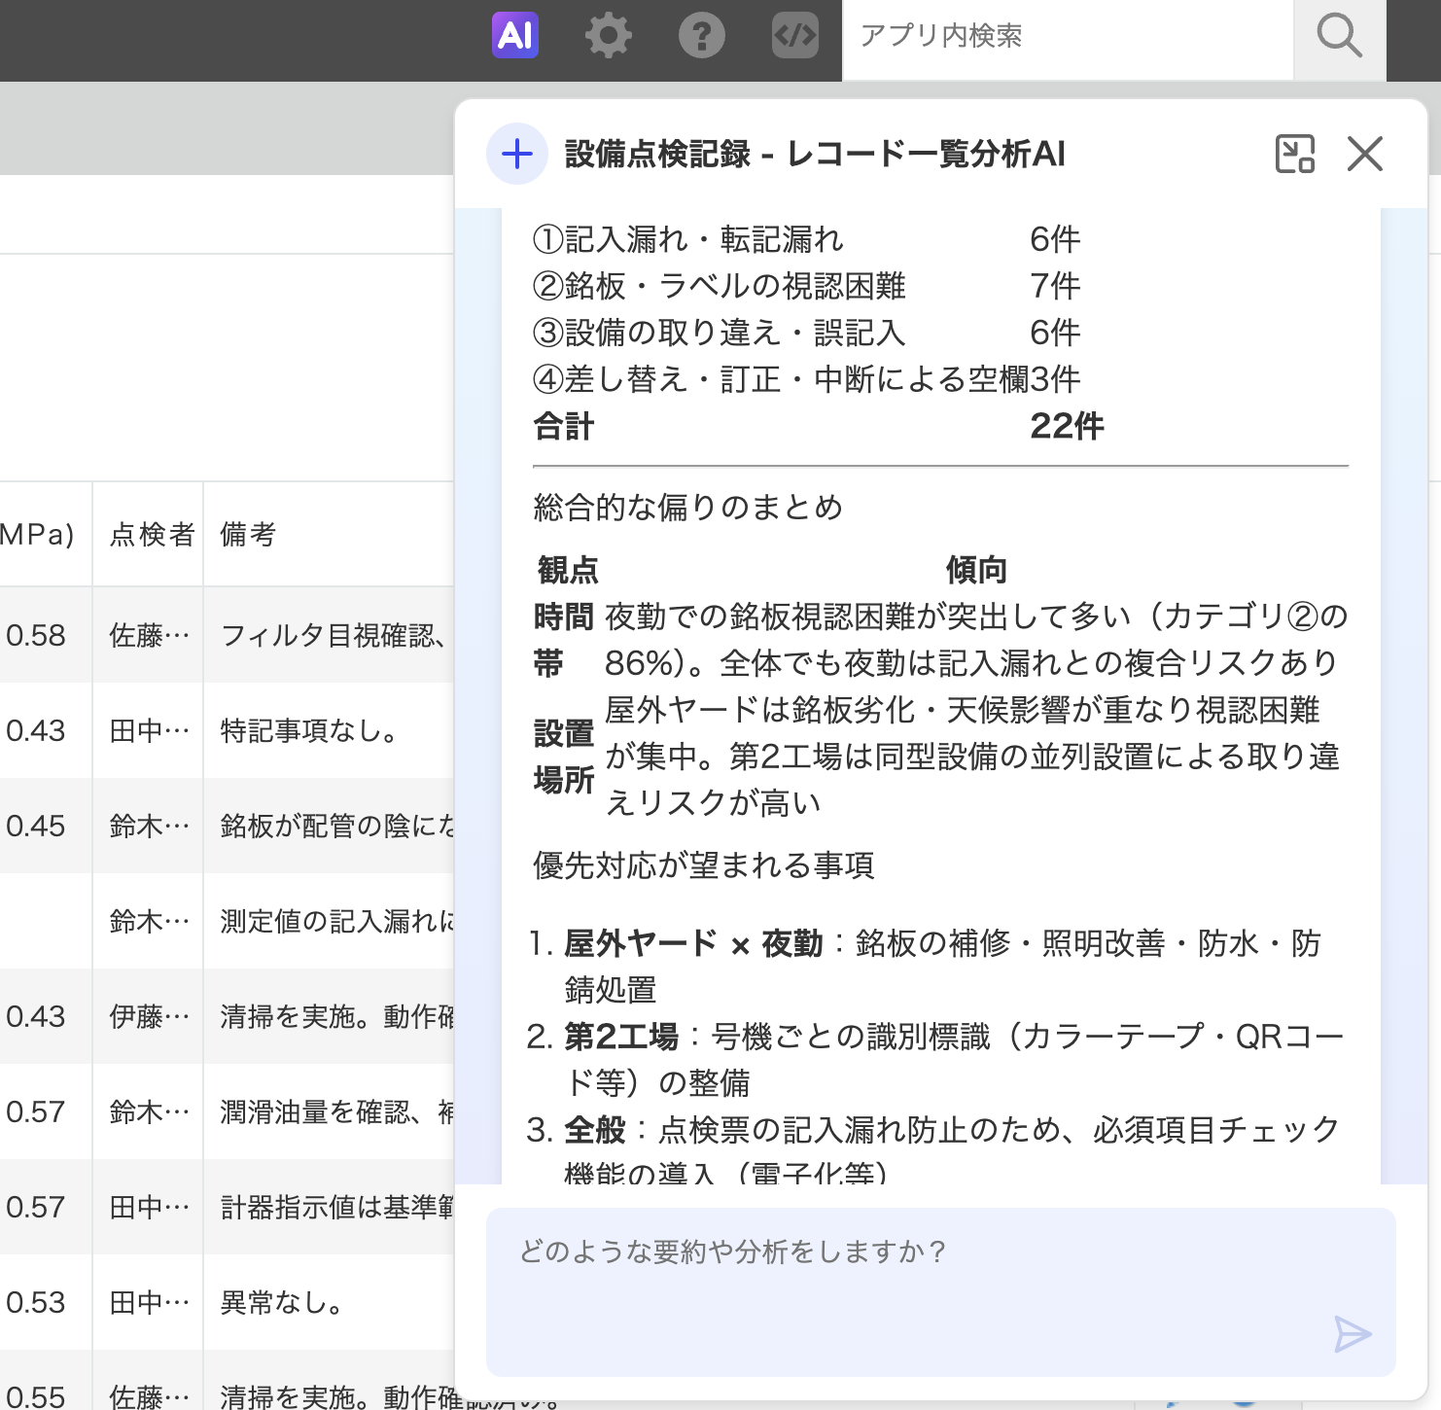The image size is (1441, 1410).
Task: Click remark 計器指示値は基準
Action: (336, 1208)
